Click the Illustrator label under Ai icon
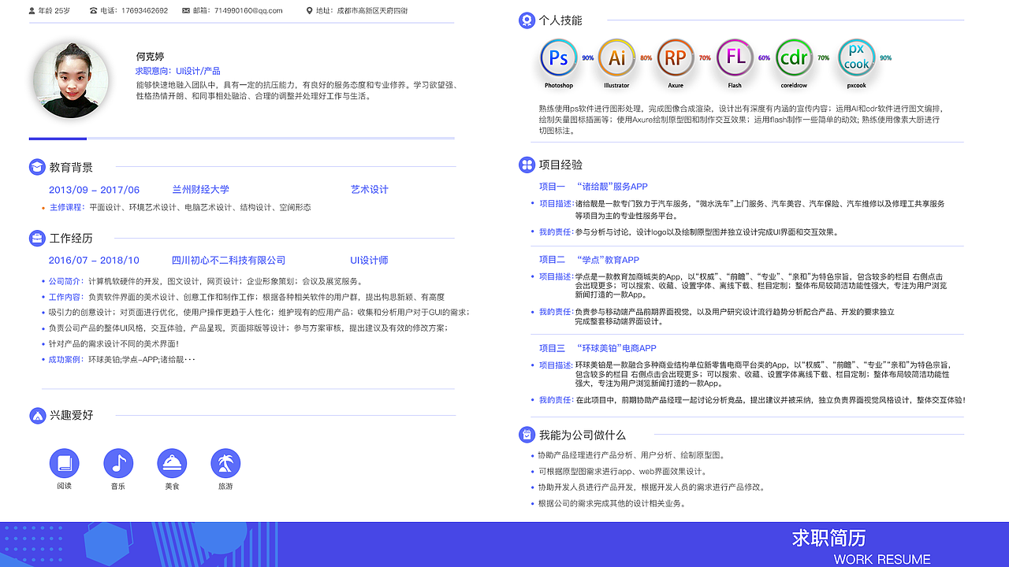The width and height of the screenshot is (1009, 567). 616,86
